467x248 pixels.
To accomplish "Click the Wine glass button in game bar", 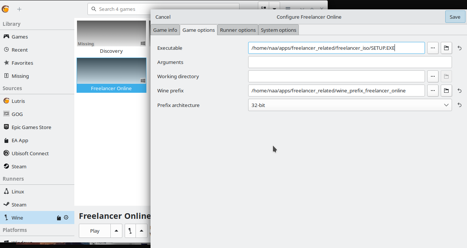I will point(130,231).
